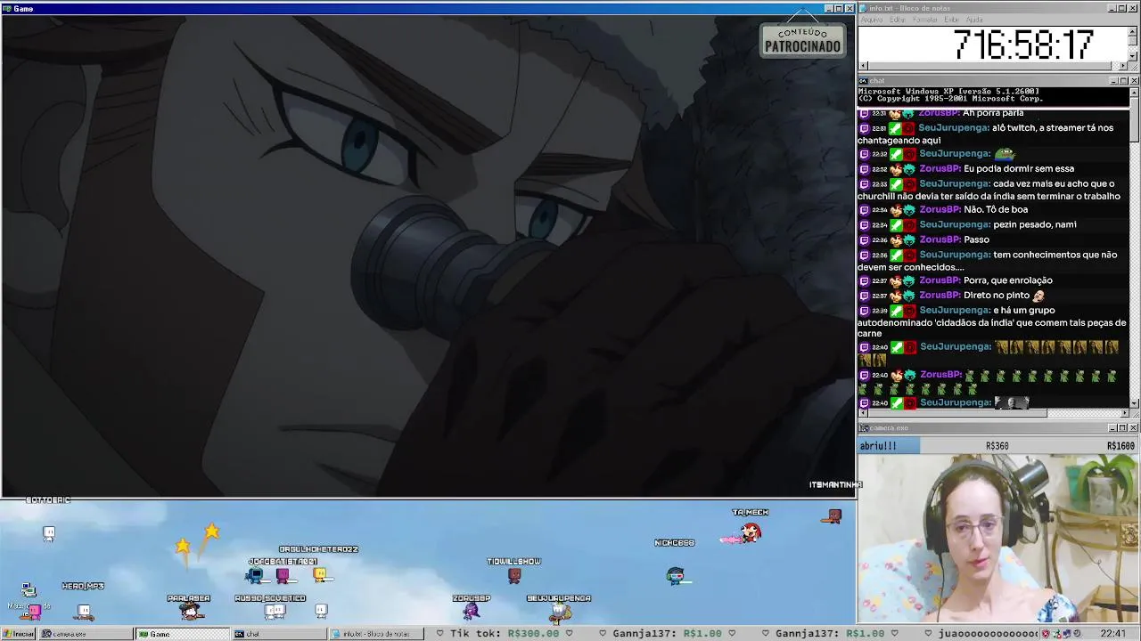Click the Notepad vertical scrollbar down arrow

click(x=1133, y=56)
